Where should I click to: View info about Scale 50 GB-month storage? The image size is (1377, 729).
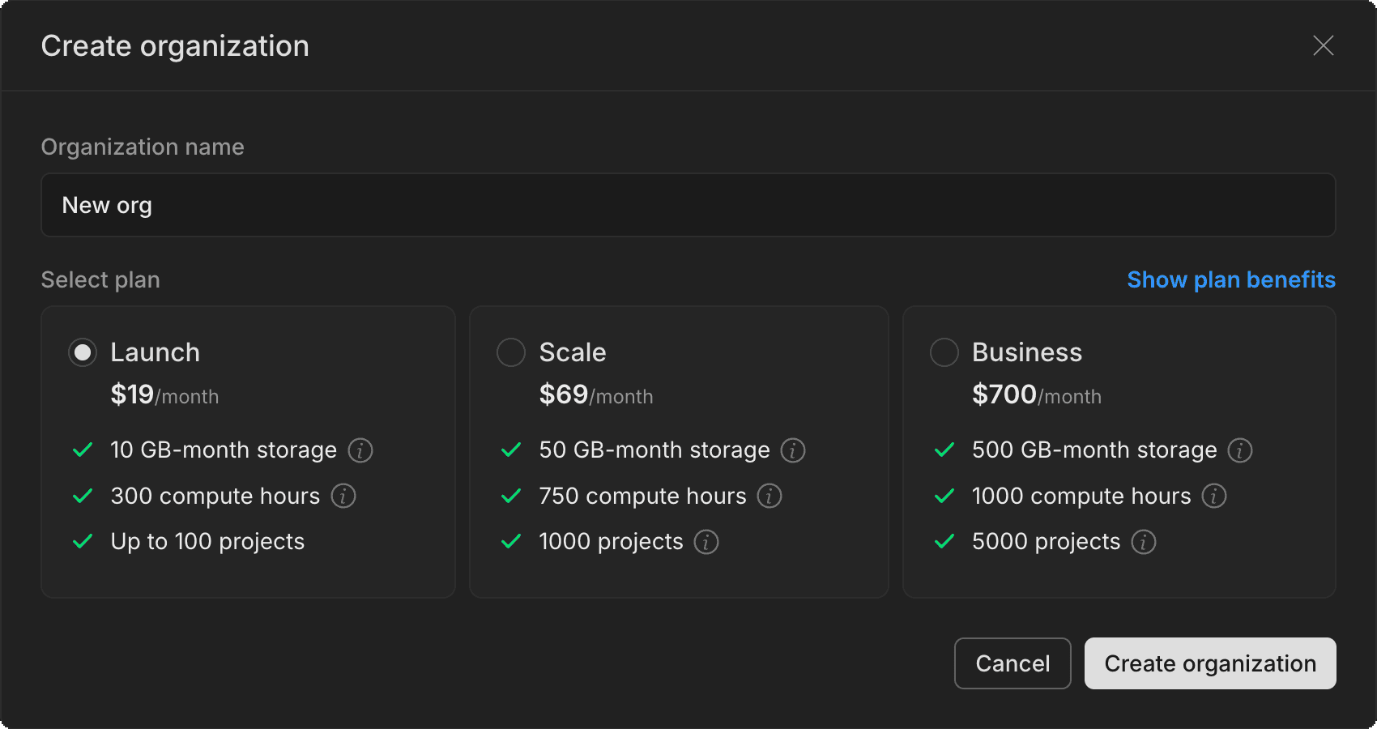pyautogui.click(x=792, y=450)
